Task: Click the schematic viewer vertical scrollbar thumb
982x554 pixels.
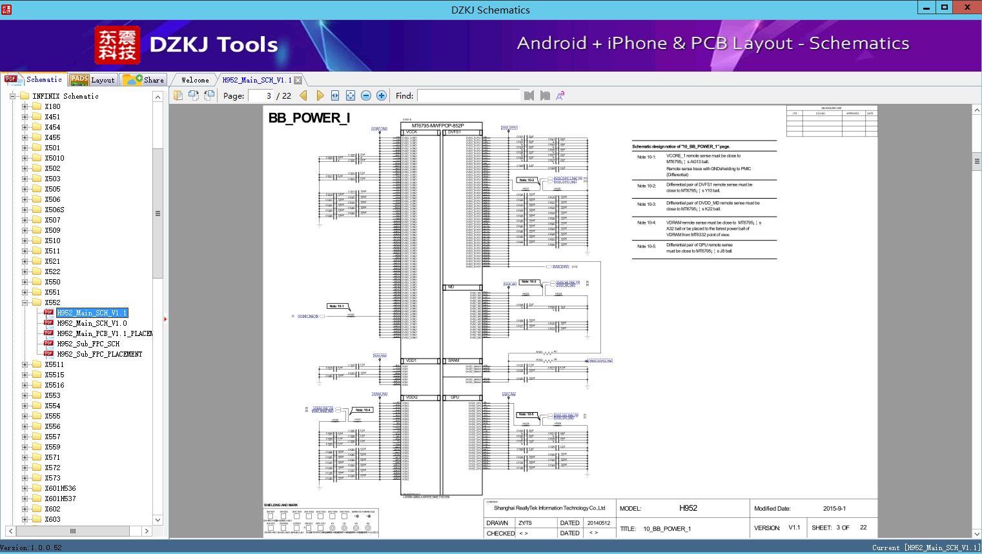Action: pyautogui.click(x=977, y=163)
